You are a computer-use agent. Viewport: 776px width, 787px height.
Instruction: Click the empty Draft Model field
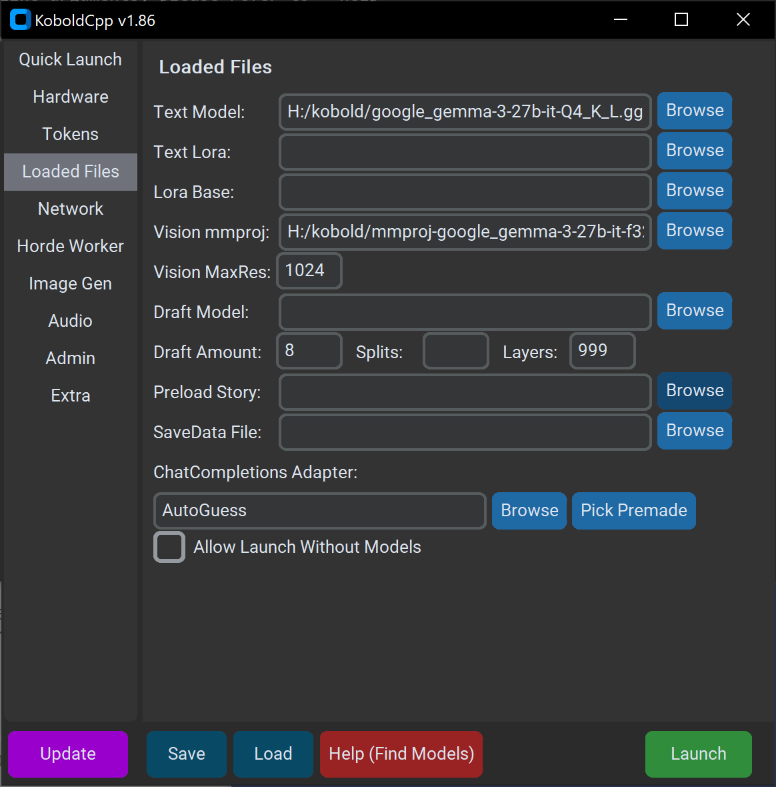pyautogui.click(x=465, y=311)
